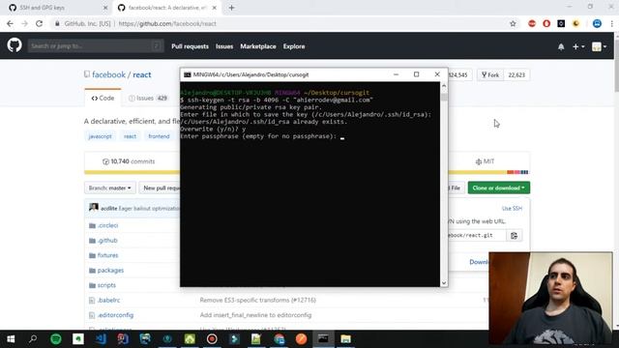Screen dimensions: 619x348
Task: Open the Clone or download dropdown
Action: pos(499,188)
